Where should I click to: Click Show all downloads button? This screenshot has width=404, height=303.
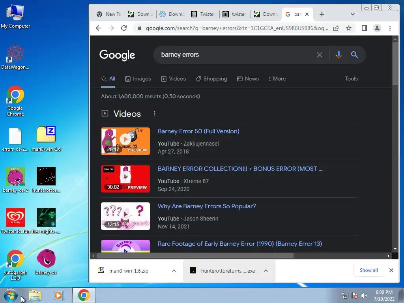[369, 270]
